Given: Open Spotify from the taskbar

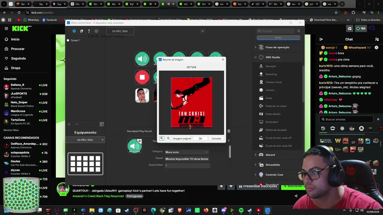Looking at the screenshot, I should [x=241, y=210].
